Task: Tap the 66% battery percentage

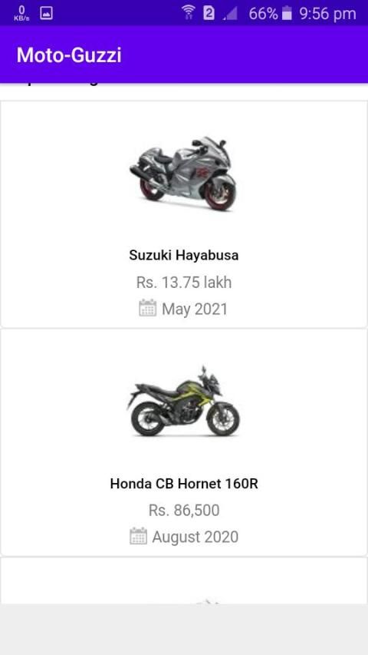Action: click(263, 14)
